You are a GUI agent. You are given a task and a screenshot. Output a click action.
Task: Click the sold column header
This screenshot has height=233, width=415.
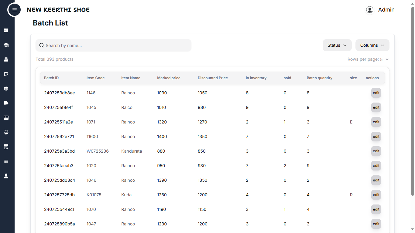tap(287, 78)
